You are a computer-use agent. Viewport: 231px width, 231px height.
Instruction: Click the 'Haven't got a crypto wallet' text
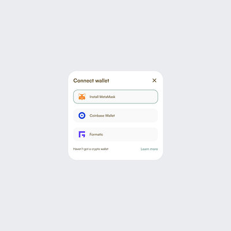pyautogui.click(x=91, y=149)
